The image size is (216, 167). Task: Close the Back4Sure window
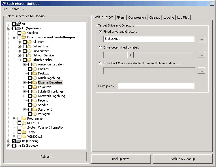(212, 4)
